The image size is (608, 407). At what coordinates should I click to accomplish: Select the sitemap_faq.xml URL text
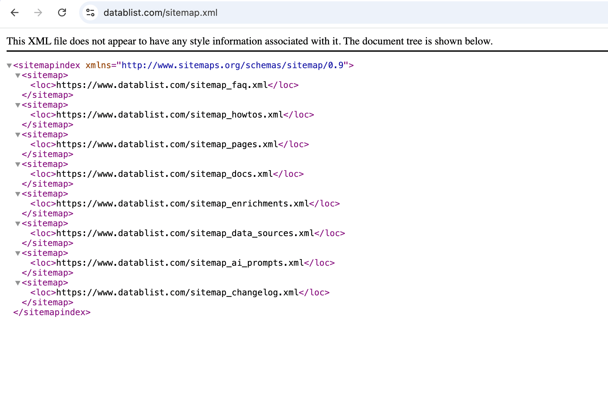click(162, 85)
